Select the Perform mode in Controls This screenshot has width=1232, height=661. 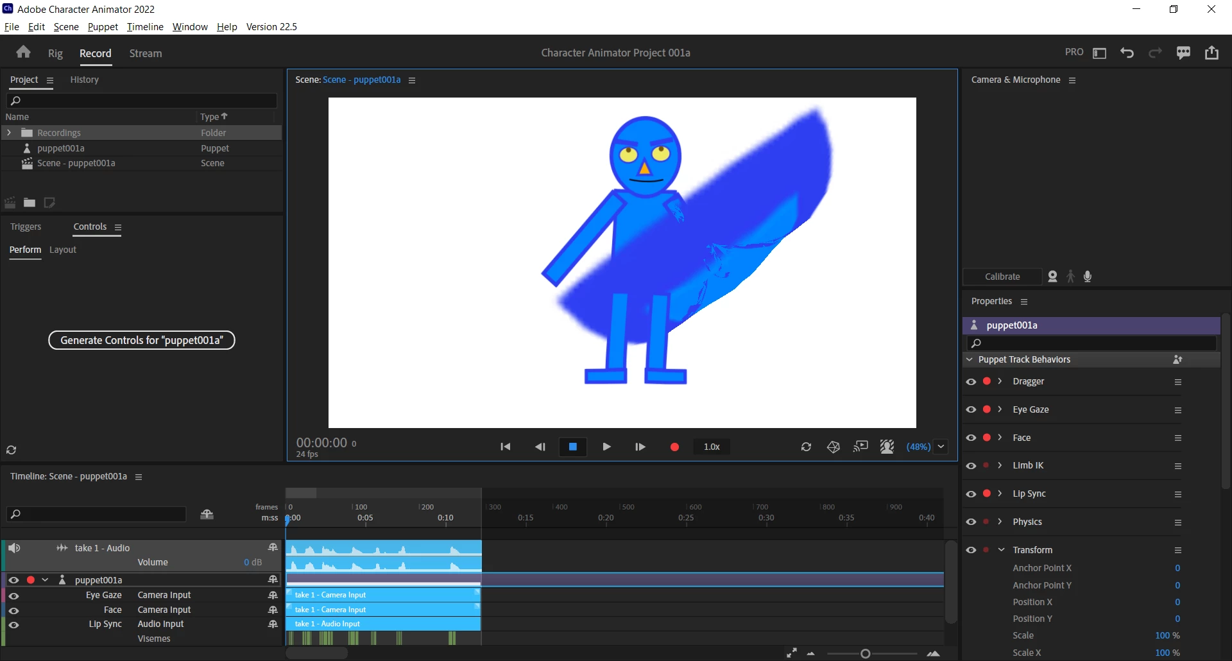pos(25,250)
